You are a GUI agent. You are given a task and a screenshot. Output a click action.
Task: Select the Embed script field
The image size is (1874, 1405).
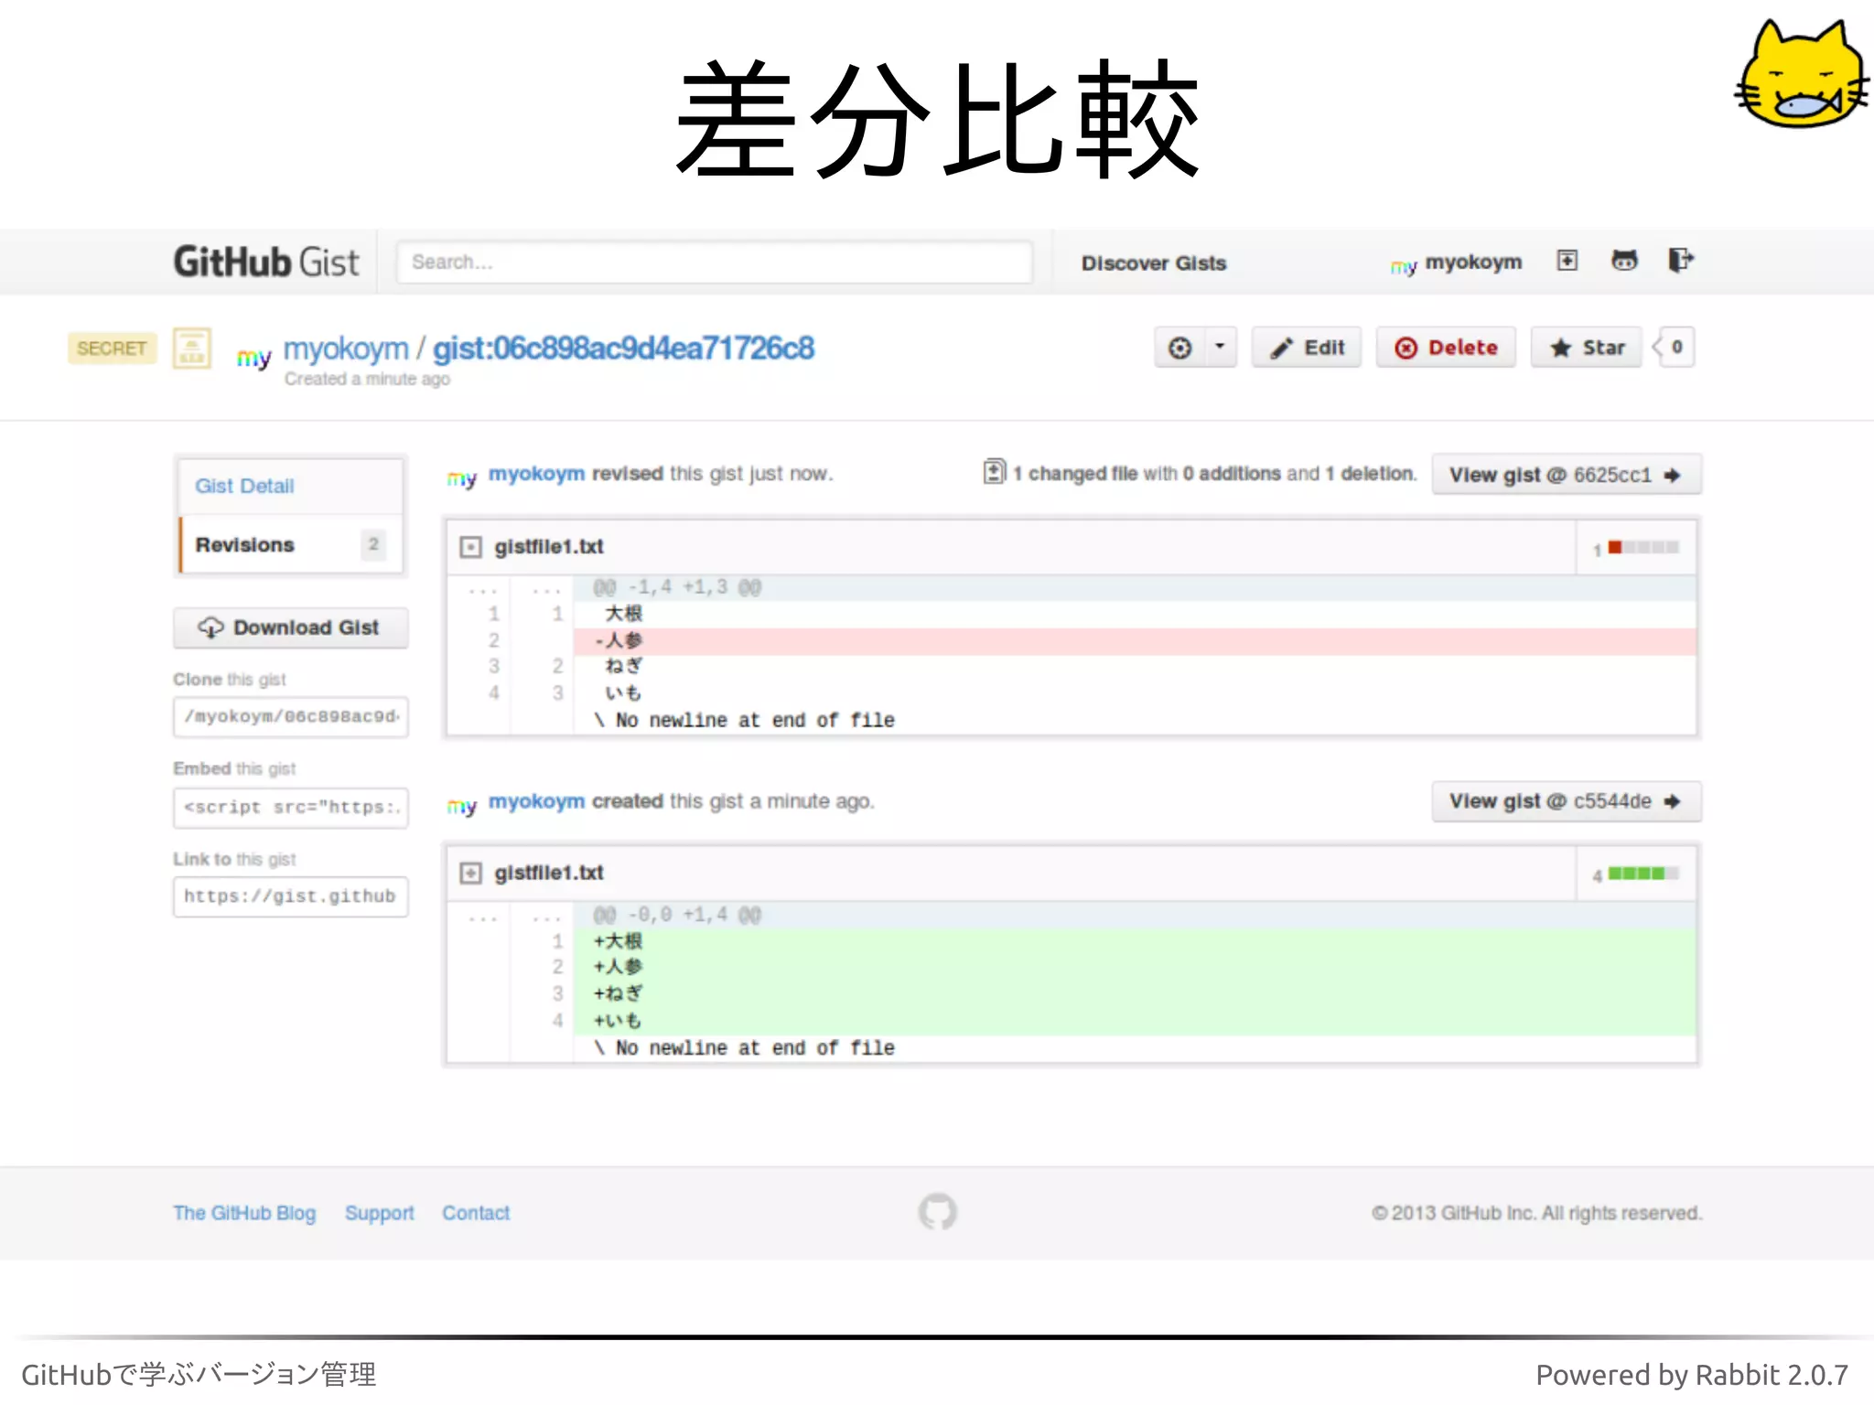(290, 807)
